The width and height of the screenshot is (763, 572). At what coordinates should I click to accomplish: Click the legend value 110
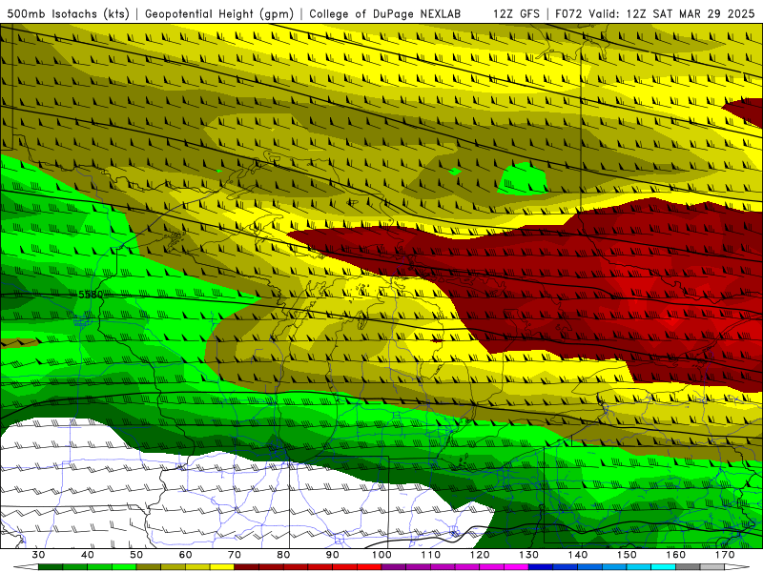431,555
